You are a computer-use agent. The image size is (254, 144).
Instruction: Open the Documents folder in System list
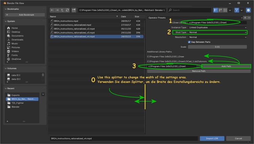pyautogui.click(x=17, y=36)
